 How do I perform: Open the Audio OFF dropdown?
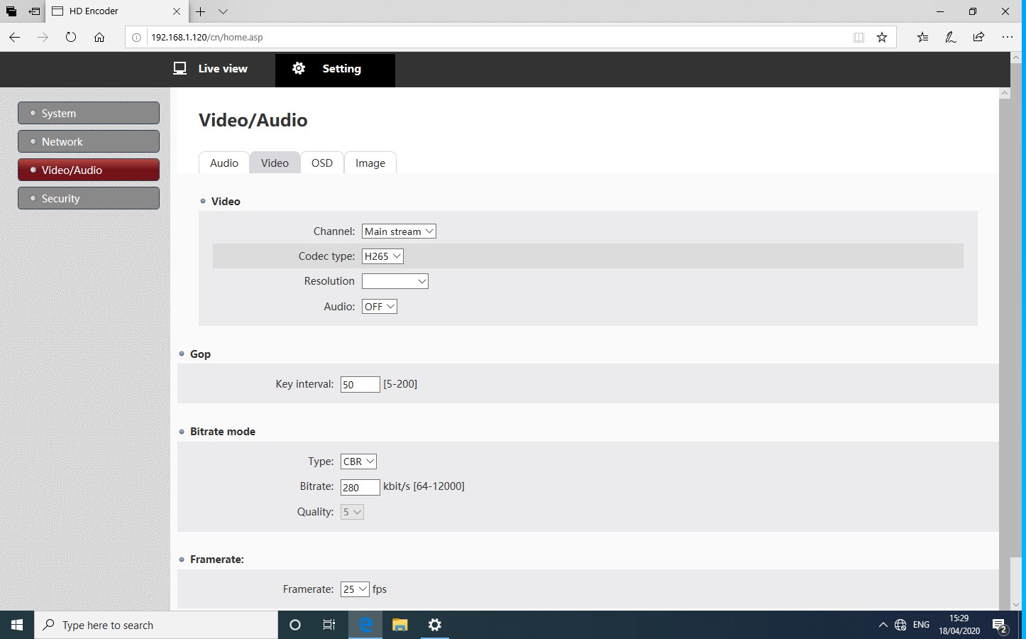coord(379,307)
